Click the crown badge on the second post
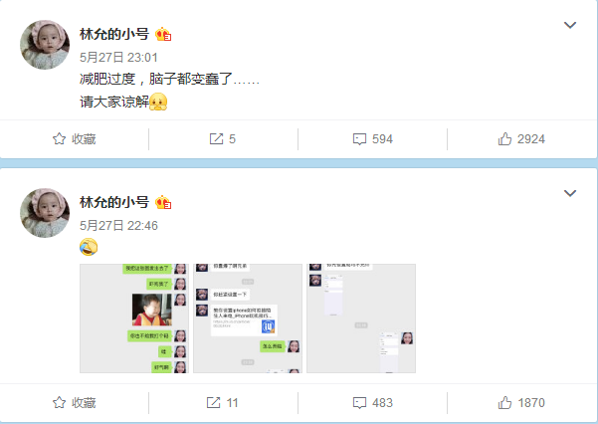598x424 pixels. coord(163,202)
